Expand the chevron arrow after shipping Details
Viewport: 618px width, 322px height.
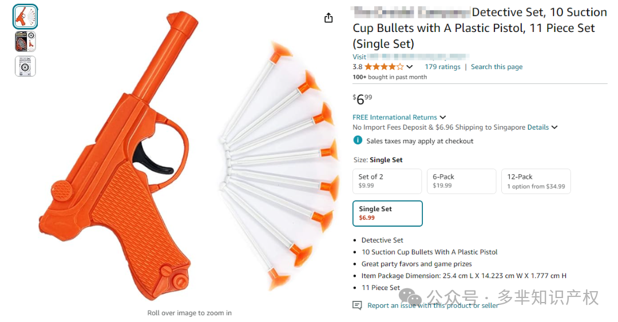coord(554,128)
